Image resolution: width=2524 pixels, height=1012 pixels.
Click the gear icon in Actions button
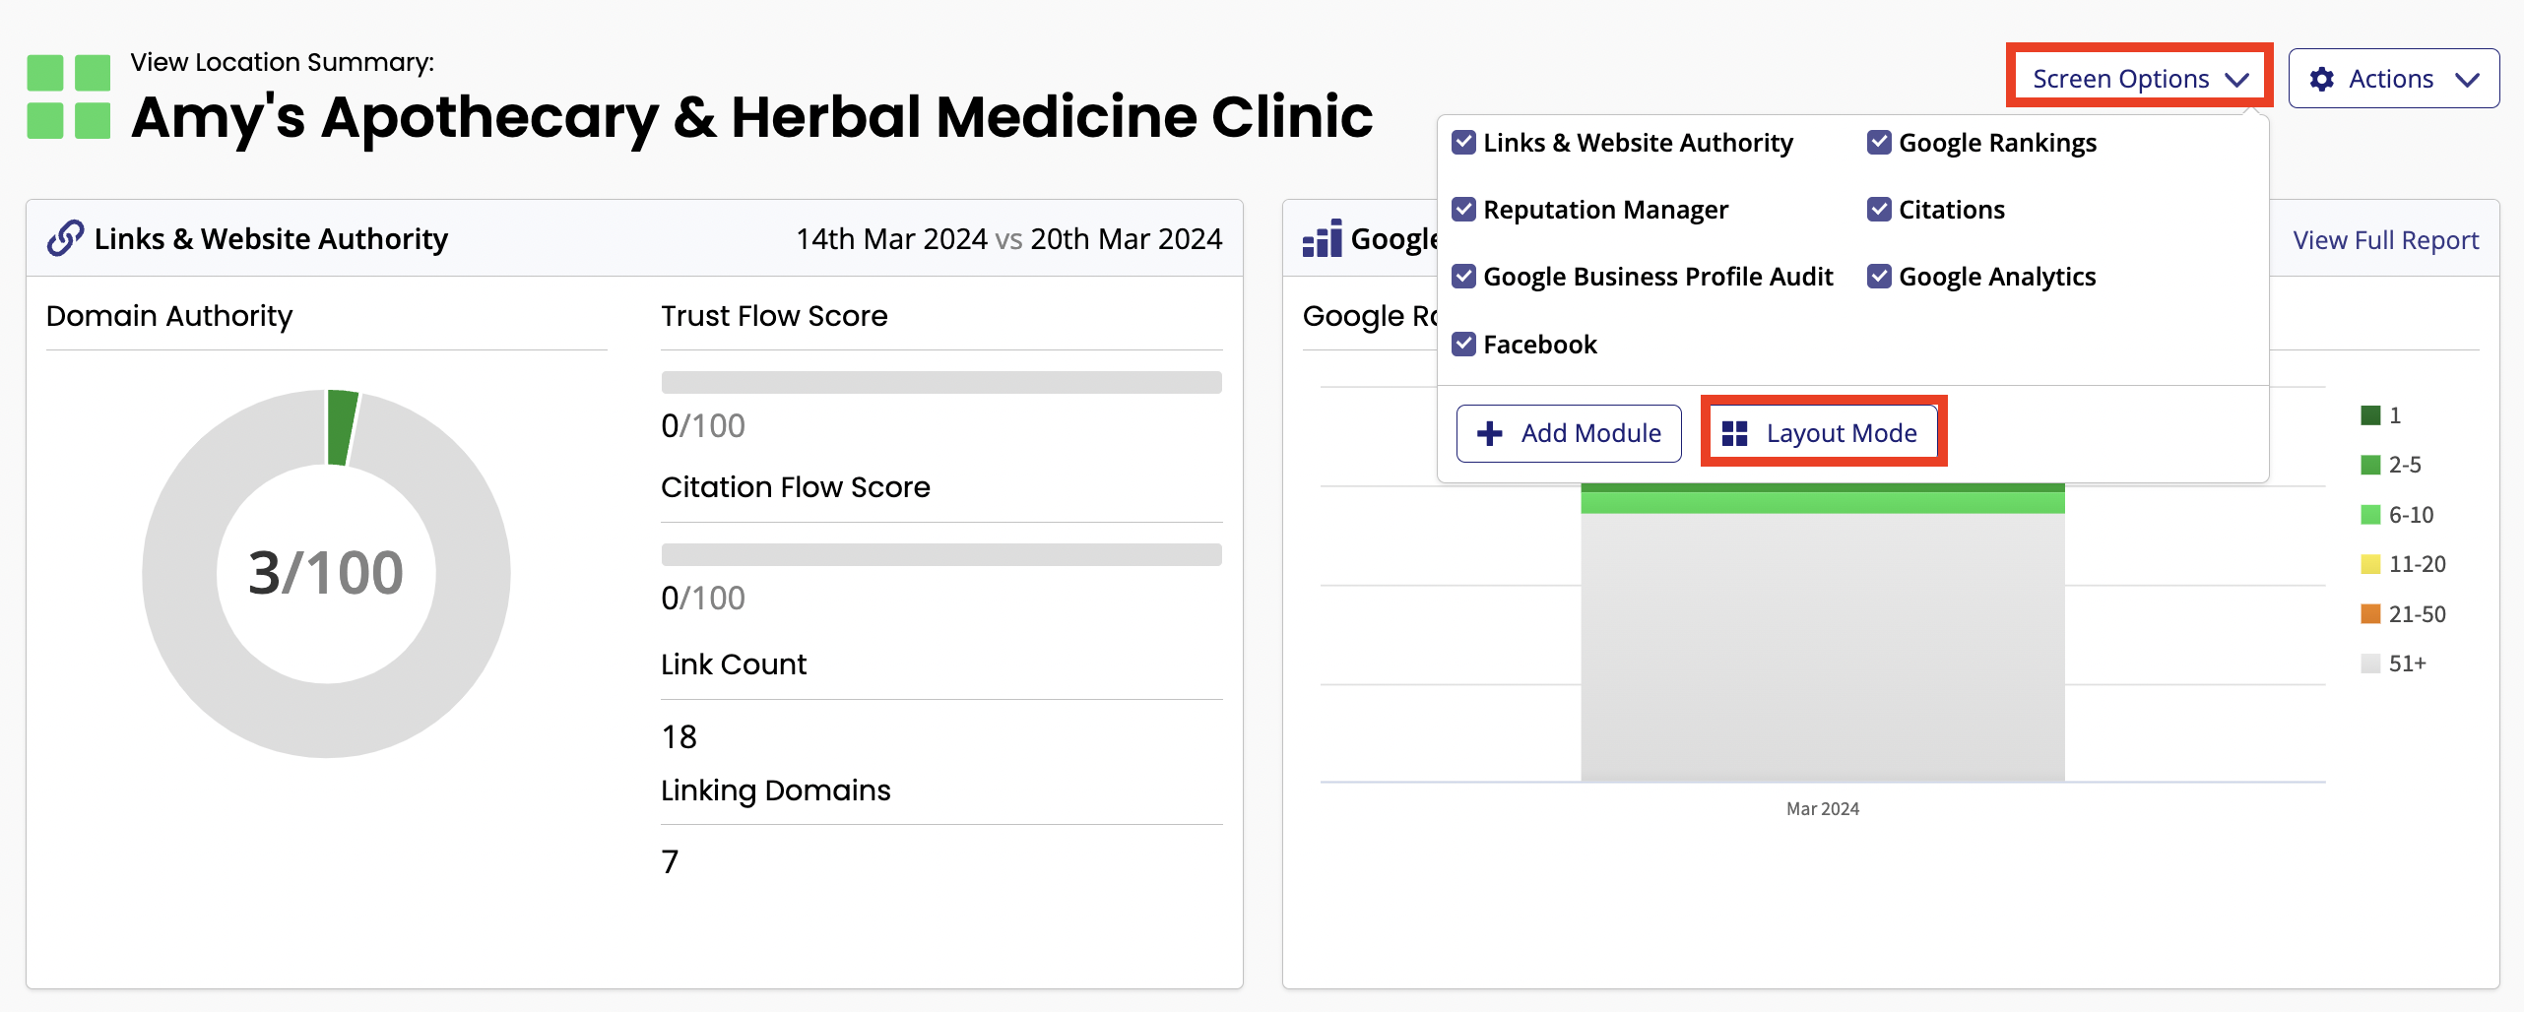click(x=2321, y=79)
